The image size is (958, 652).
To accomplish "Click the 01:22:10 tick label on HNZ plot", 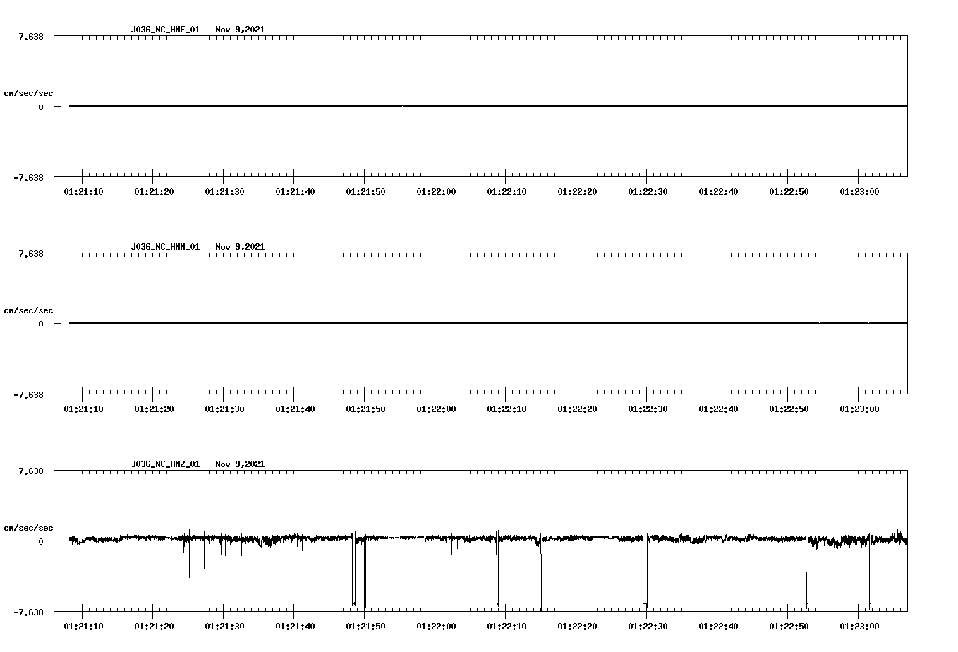I will (x=507, y=626).
